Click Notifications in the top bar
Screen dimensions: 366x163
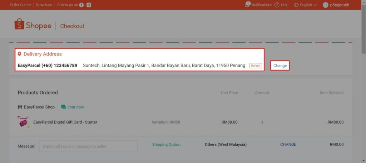coord(262,5)
